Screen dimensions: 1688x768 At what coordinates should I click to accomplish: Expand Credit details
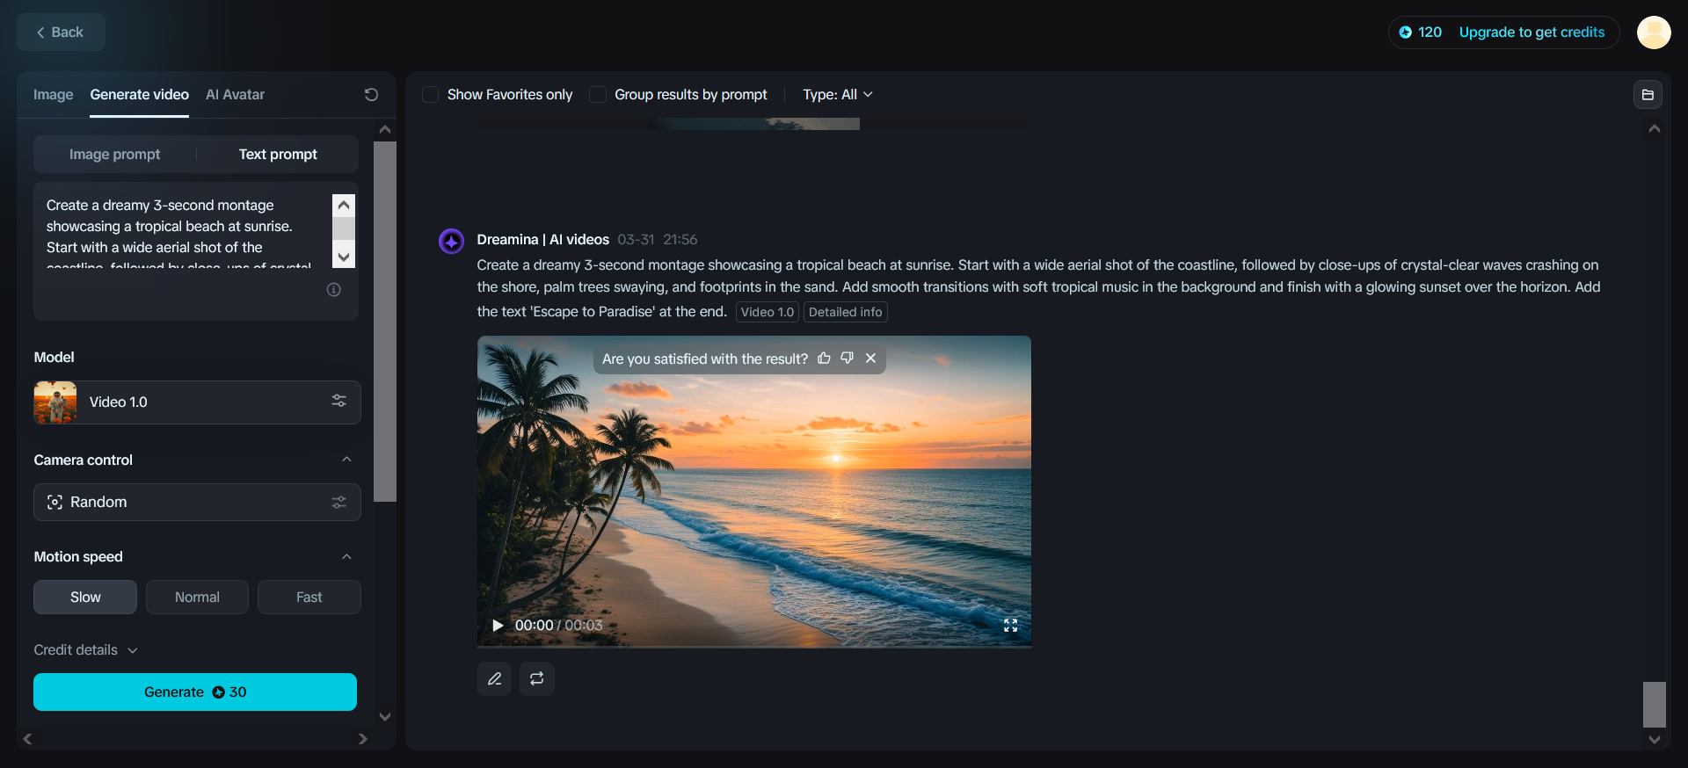click(x=85, y=649)
